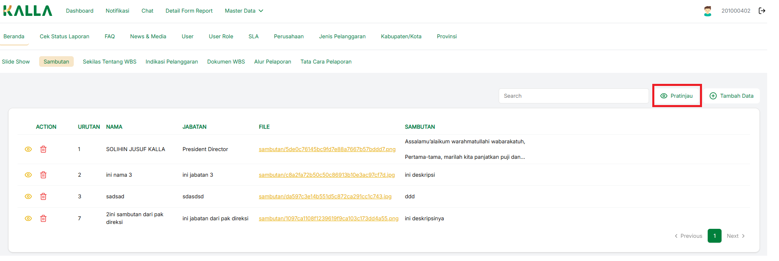Click eye icon for row with urutan 7

28,219
